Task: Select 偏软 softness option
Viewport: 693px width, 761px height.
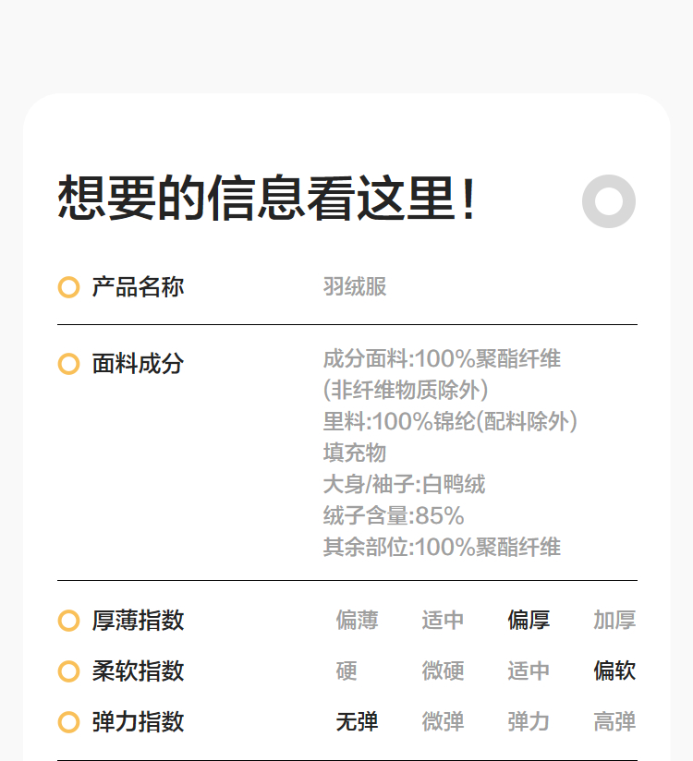Action: point(614,671)
